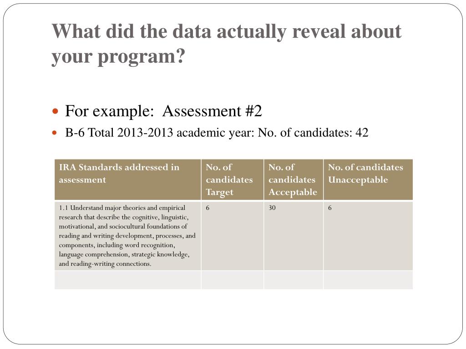Click the orange bullet beside "For example"

click(x=56, y=111)
